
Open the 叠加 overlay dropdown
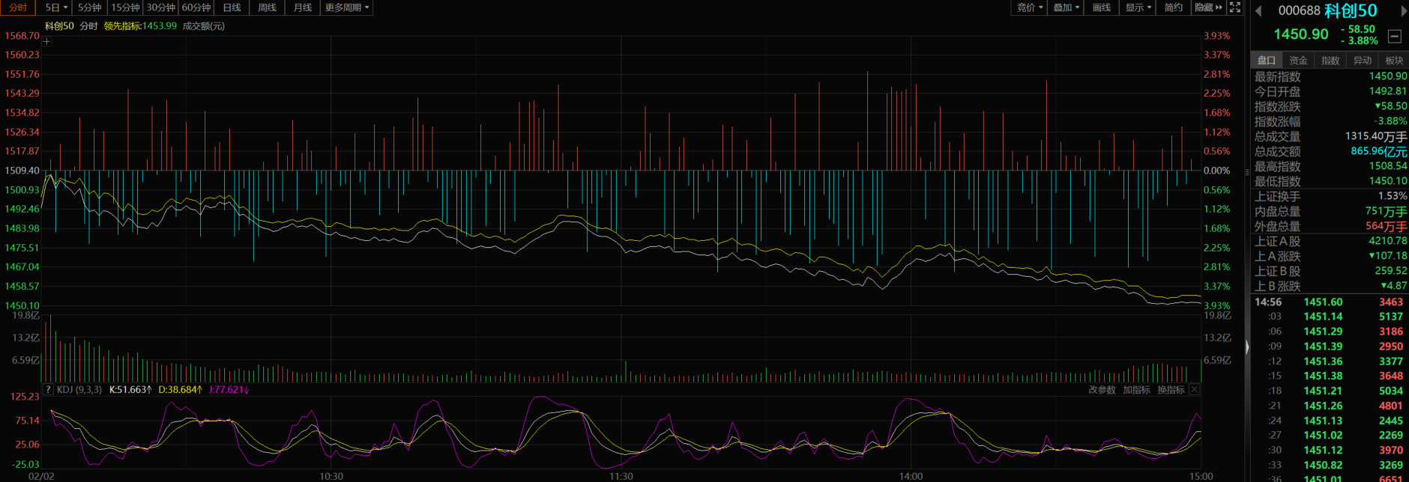1066,7
